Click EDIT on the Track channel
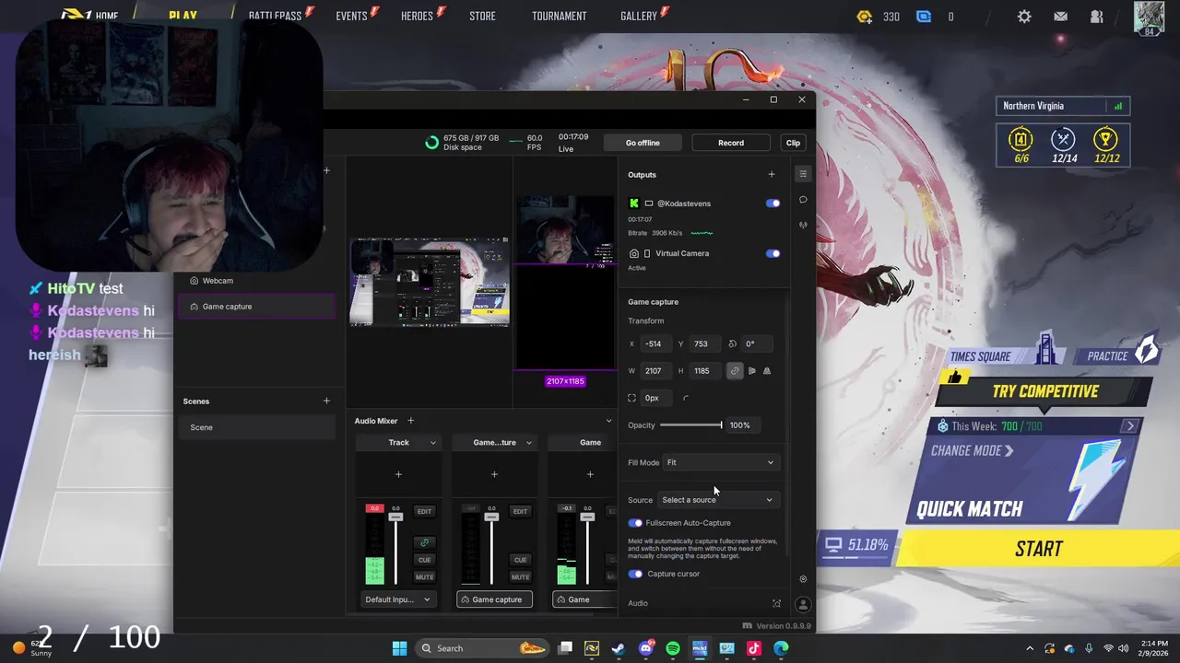The image size is (1180, 663). pos(424,511)
